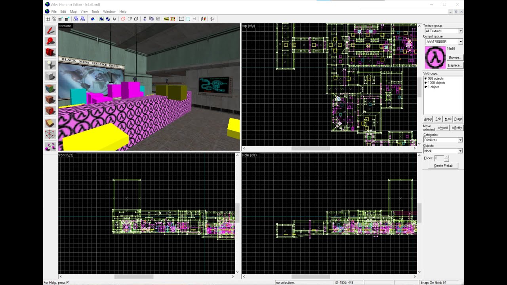Decrease the Faces value with down arrow

(x=447, y=160)
